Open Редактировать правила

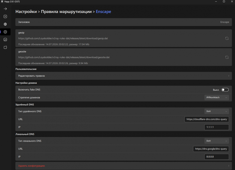coord(124,76)
